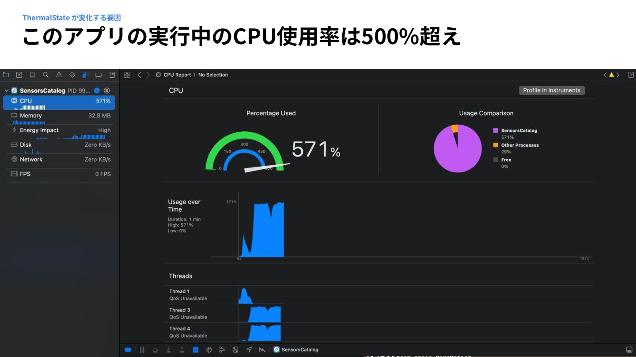
Task: Click the 32.8 MB memory value
Action: pos(99,115)
